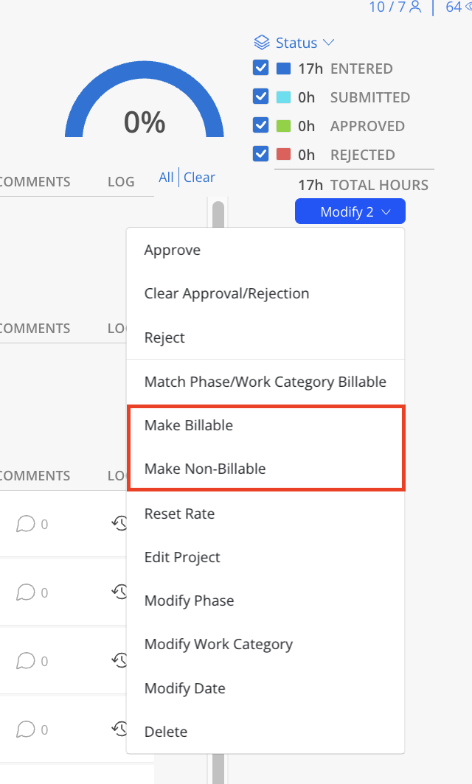
Task: Click the Clear filter link
Action: point(199,177)
